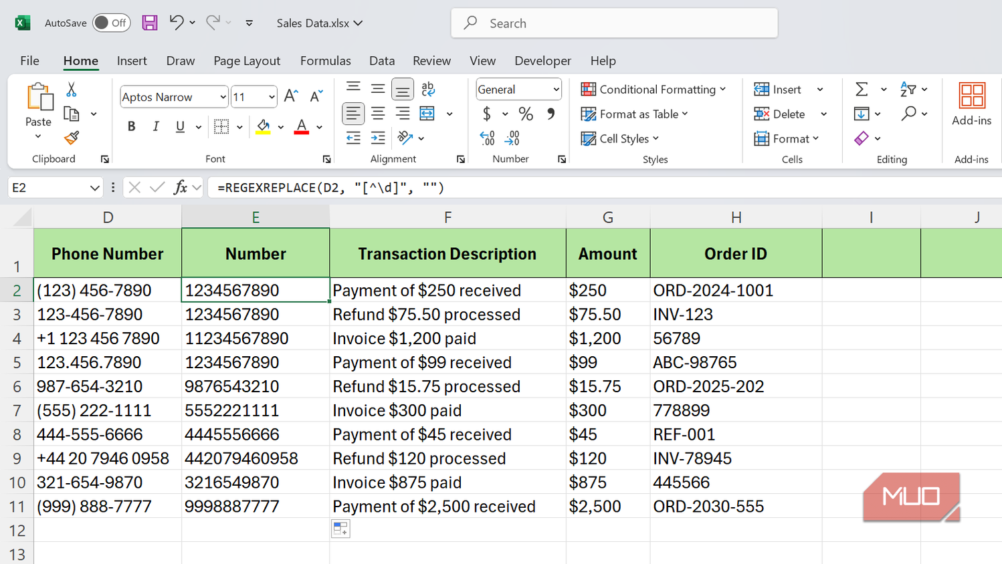Open the Name Box dropdown arrow
The image size is (1002, 564).
point(94,188)
